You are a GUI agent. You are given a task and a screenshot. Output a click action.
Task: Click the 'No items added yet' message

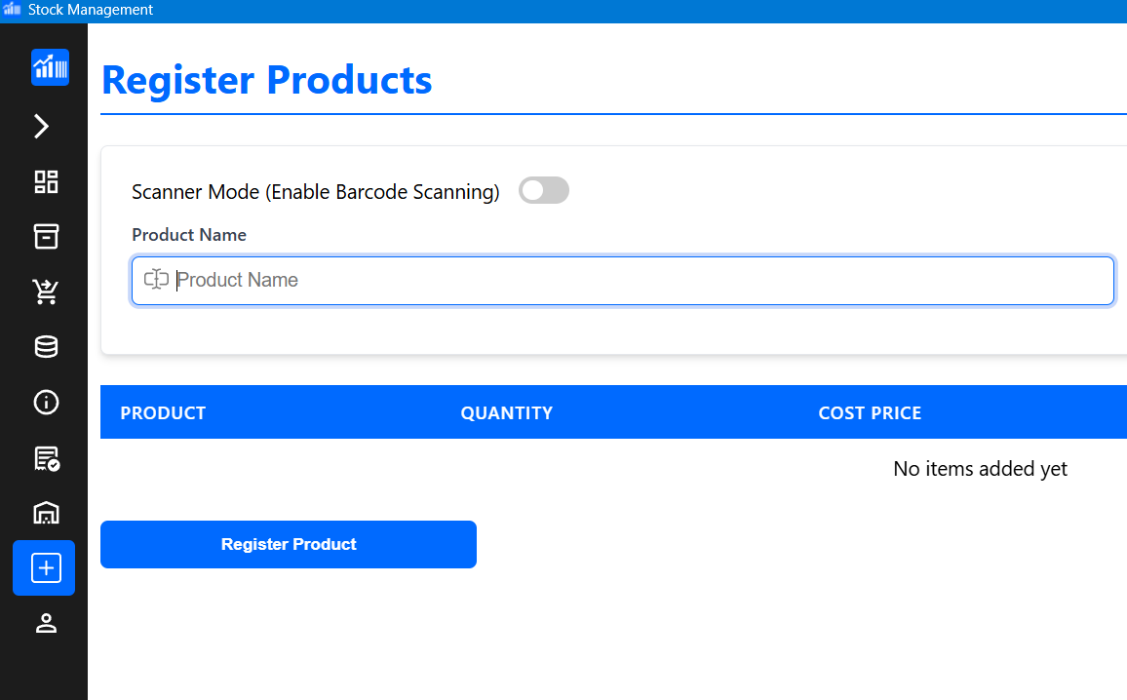pos(980,469)
